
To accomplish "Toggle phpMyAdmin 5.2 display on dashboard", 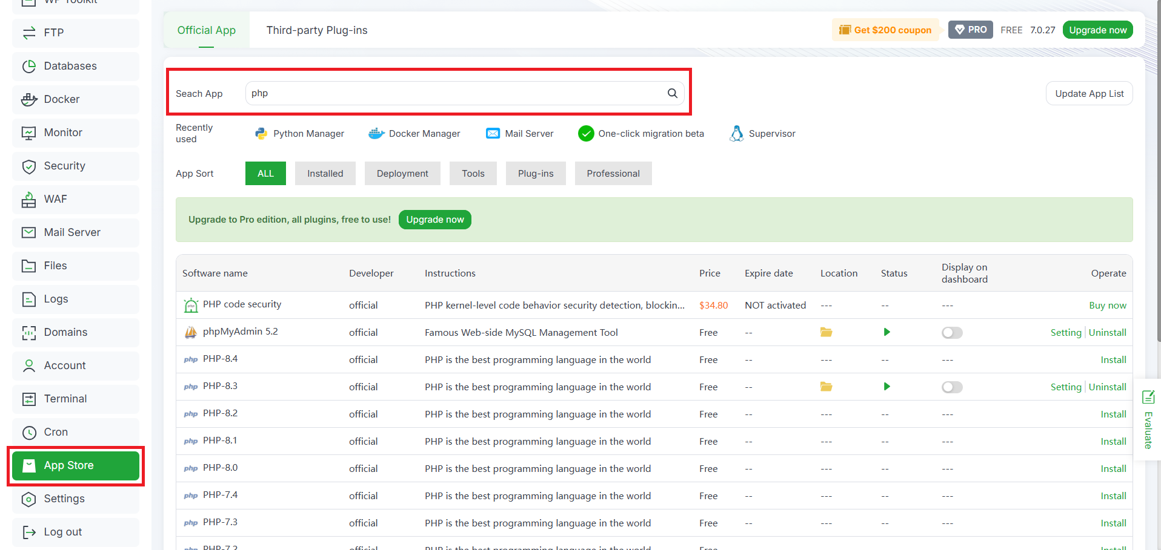I will click(x=952, y=333).
